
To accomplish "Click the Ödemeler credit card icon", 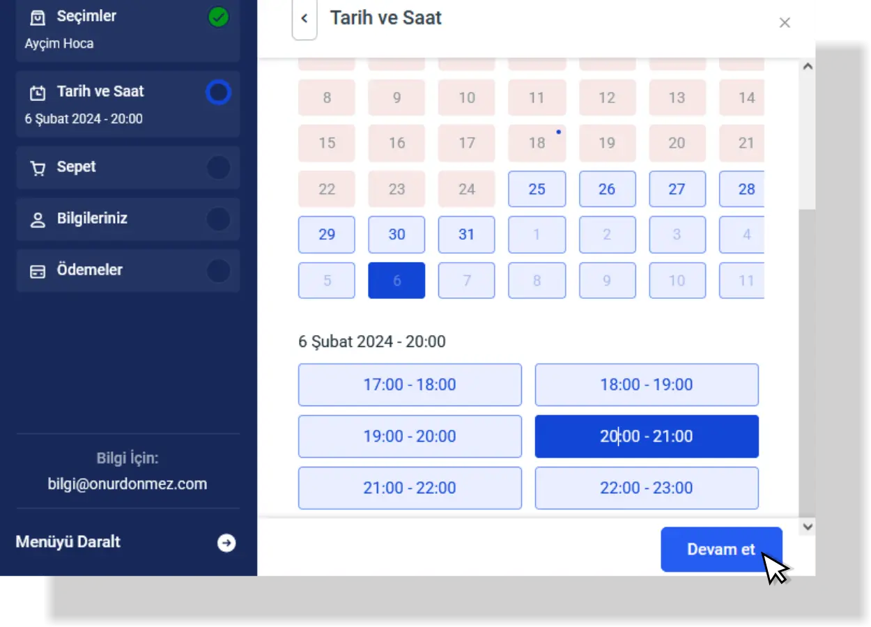I will click(x=38, y=271).
